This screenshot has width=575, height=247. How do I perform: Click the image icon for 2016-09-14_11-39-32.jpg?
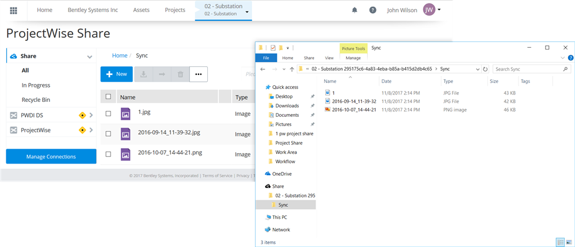point(125,134)
